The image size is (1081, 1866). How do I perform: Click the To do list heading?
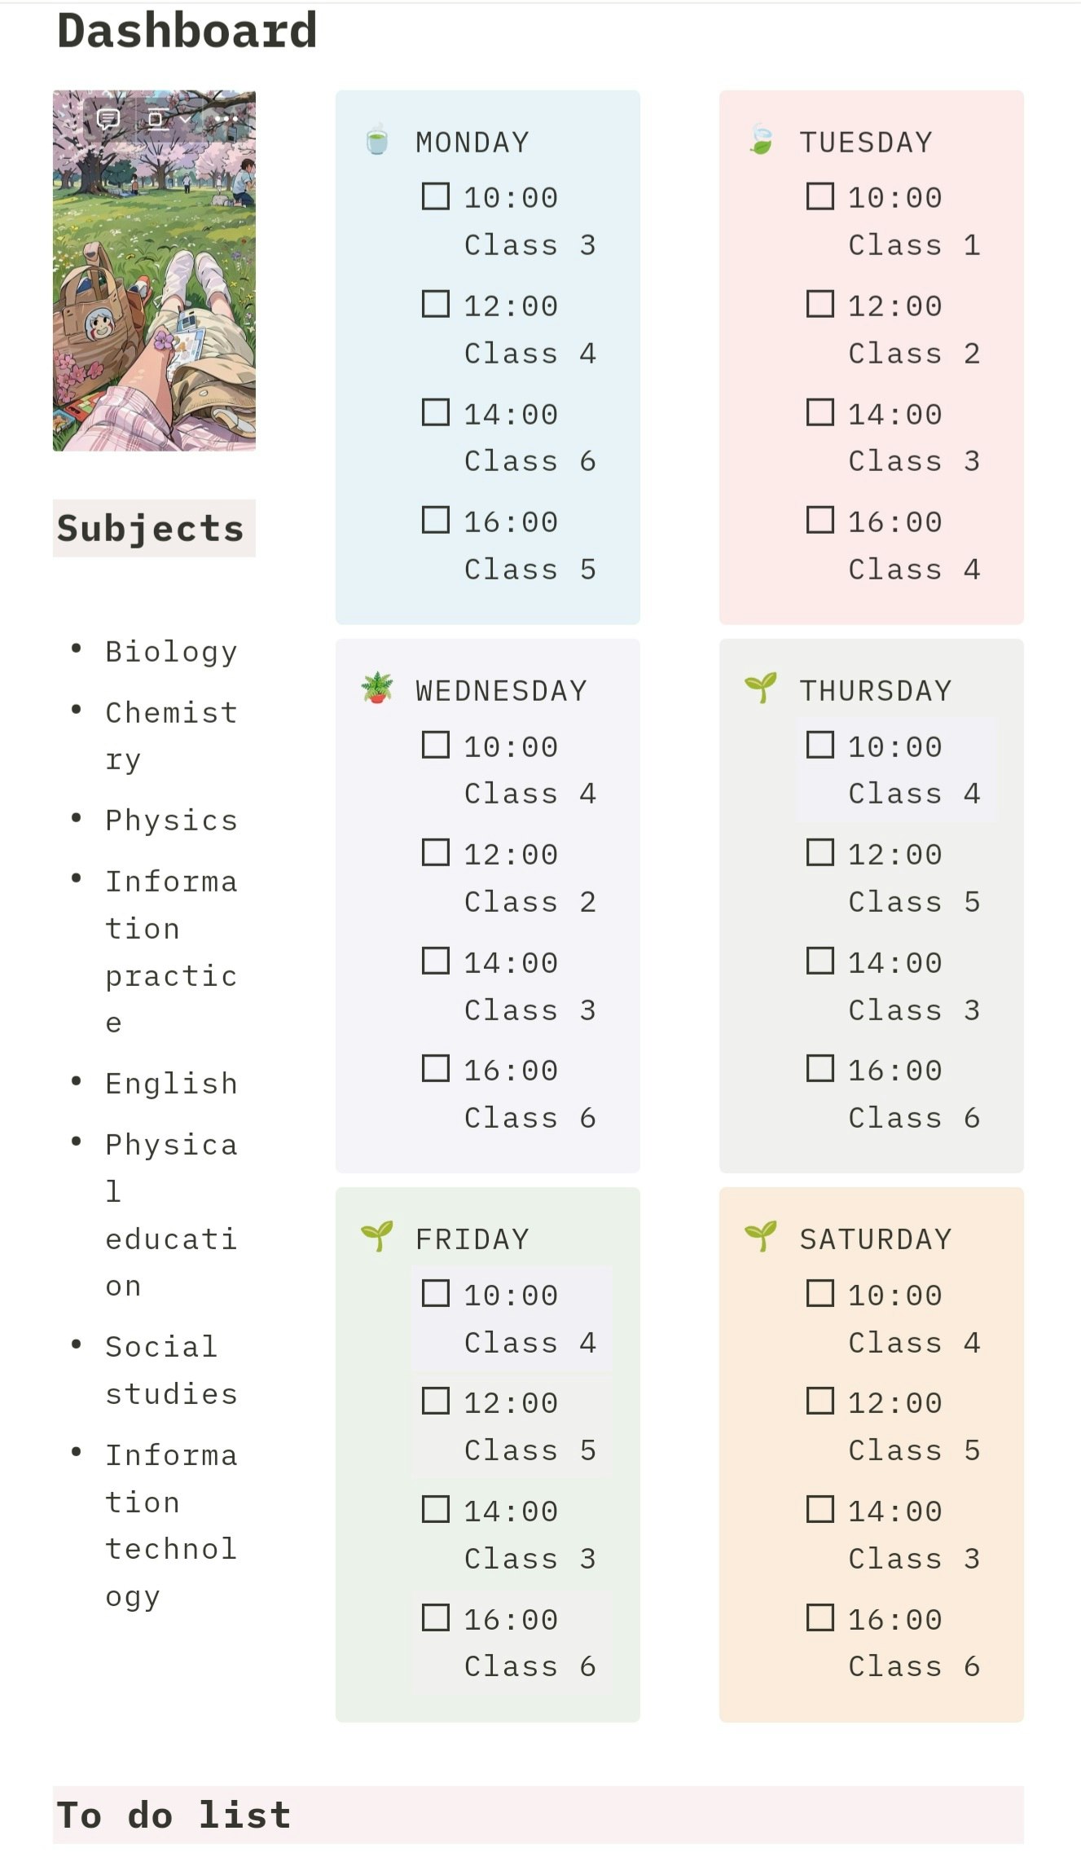click(x=174, y=1815)
